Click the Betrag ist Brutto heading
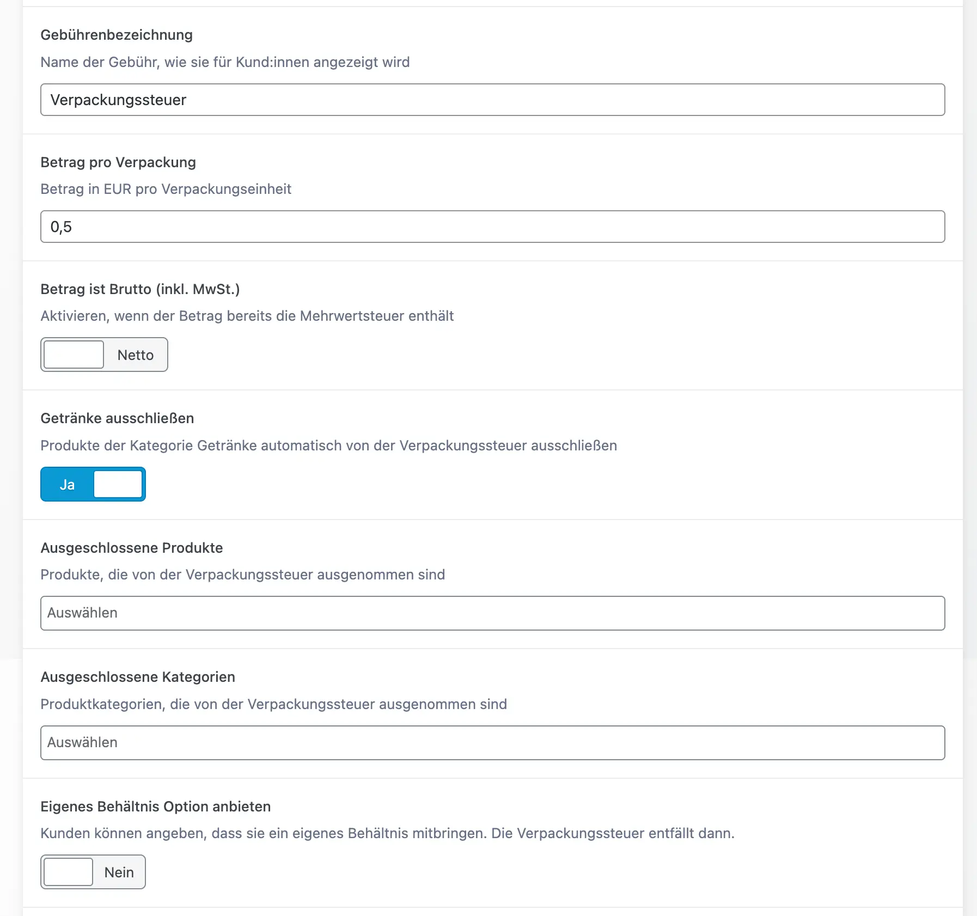Screen dimensions: 977x916 pyautogui.click(x=140, y=289)
